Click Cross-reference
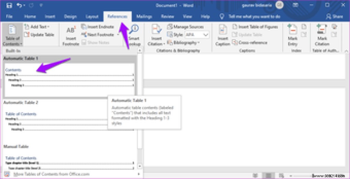This screenshot has height=179, width=350. coord(250,42)
